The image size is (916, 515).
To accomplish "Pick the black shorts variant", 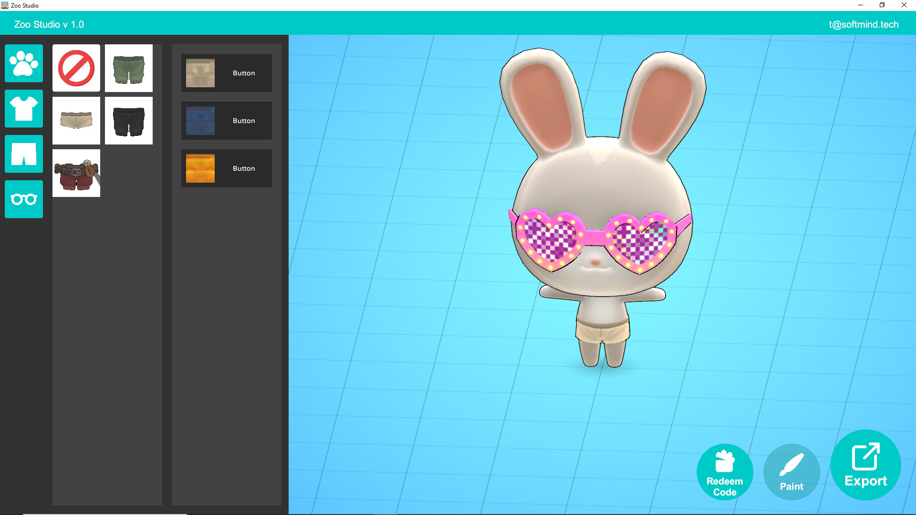I will click(128, 120).
